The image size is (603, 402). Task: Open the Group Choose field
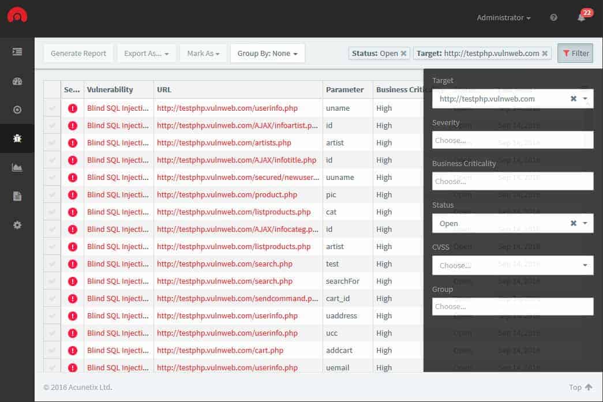pos(512,306)
